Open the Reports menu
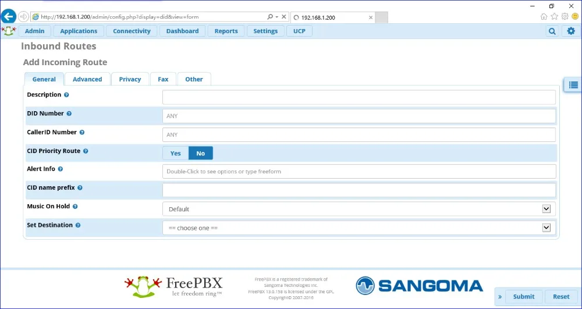This screenshot has width=582, height=309. [226, 31]
